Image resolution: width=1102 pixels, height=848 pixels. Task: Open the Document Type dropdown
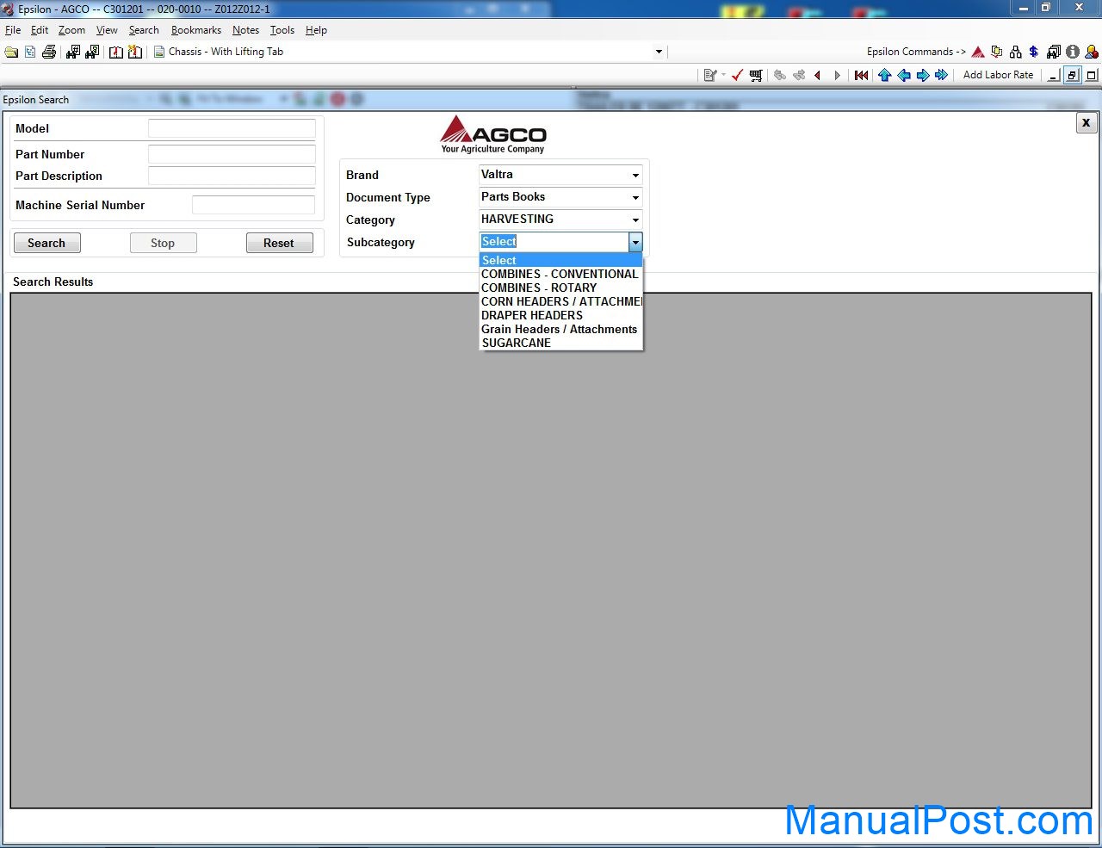pyautogui.click(x=560, y=197)
